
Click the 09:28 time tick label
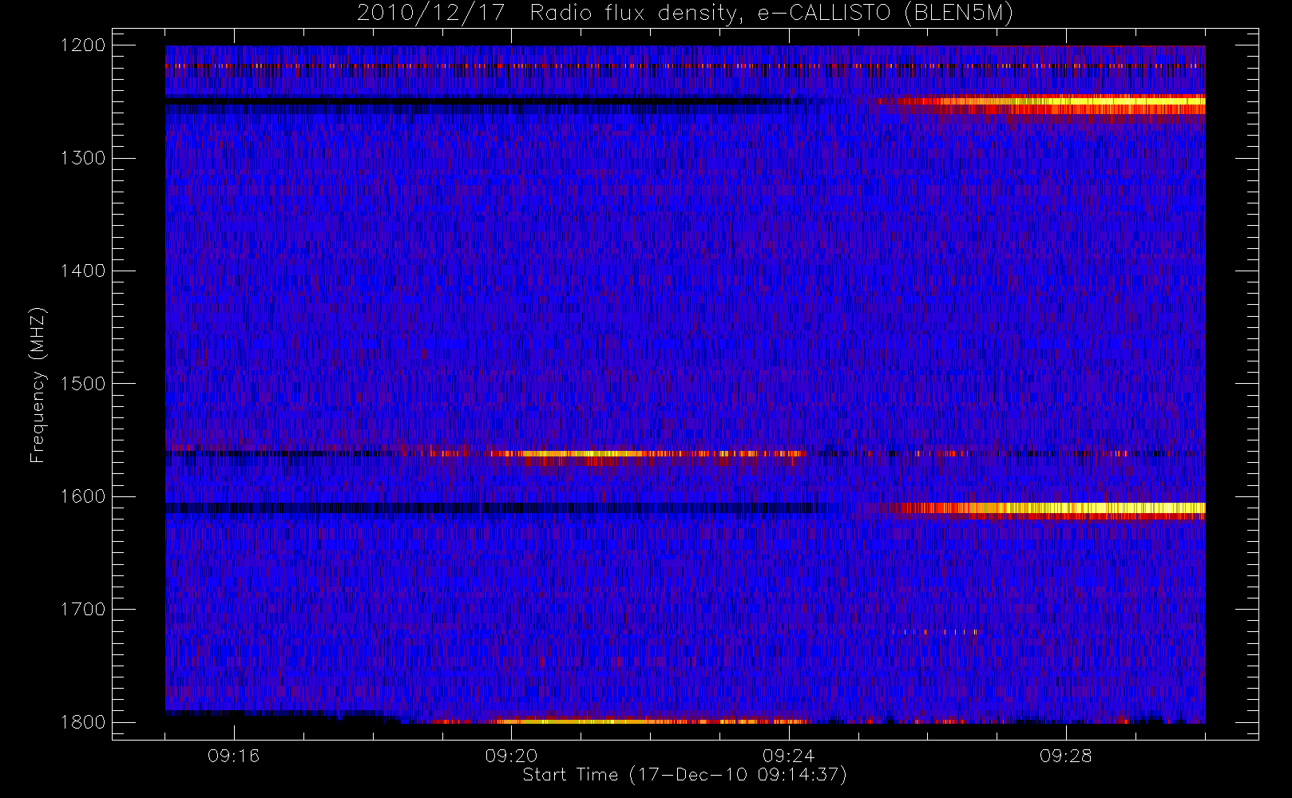pos(1065,756)
